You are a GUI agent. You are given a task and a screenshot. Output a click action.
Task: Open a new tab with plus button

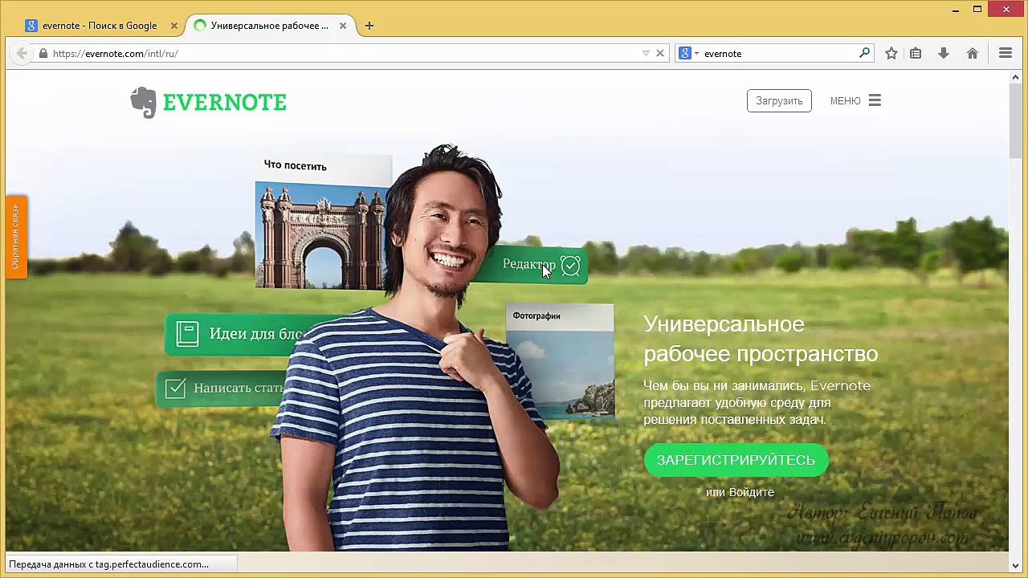(369, 26)
